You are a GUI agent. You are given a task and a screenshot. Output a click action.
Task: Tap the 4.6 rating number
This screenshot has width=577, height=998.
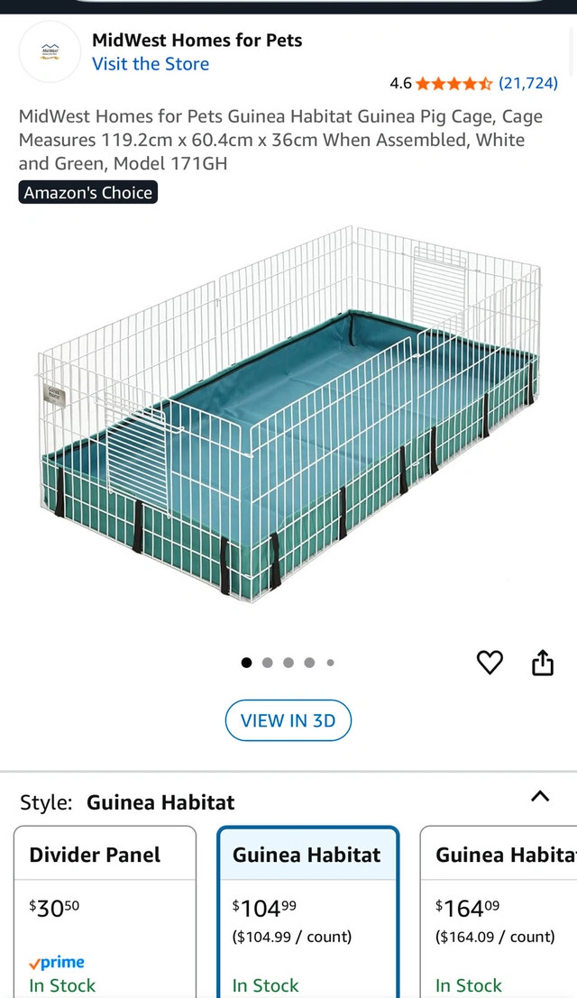pyautogui.click(x=400, y=83)
